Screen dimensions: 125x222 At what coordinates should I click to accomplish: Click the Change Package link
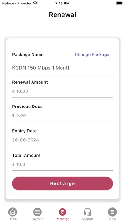pos(92,54)
